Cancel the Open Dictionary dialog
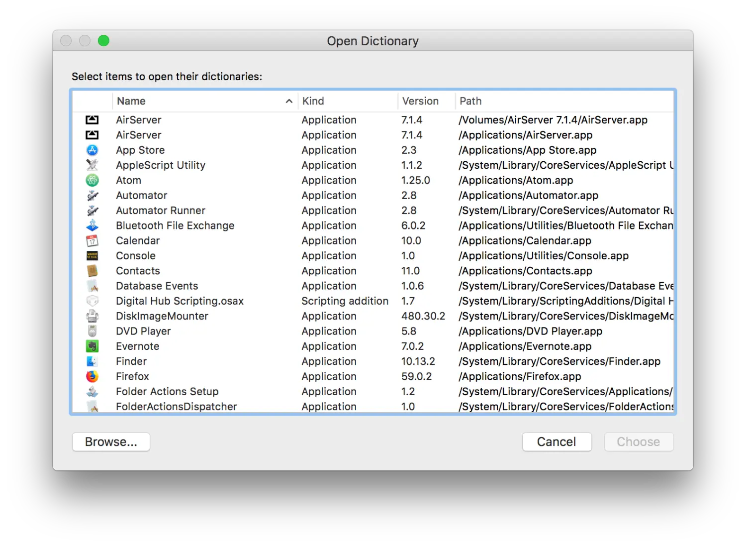Image resolution: width=746 pixels, height=546 pixels. point(557,442)
